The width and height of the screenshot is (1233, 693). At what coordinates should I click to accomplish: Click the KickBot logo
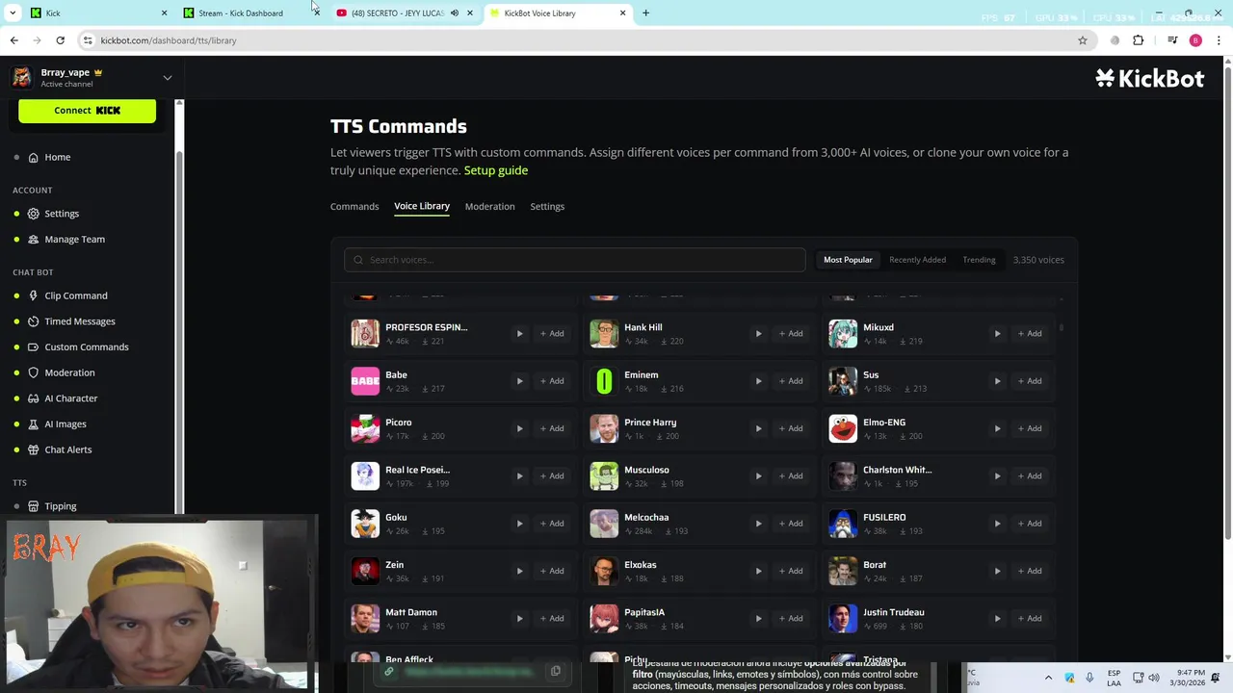[x=1149, y=79]
